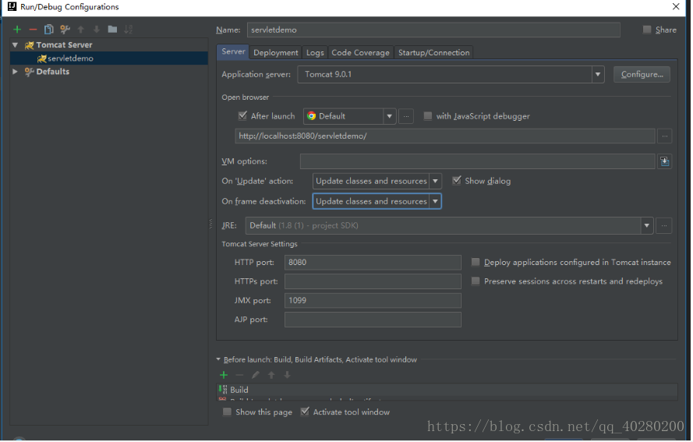Expand Defaults tree node

coord(16,72)
